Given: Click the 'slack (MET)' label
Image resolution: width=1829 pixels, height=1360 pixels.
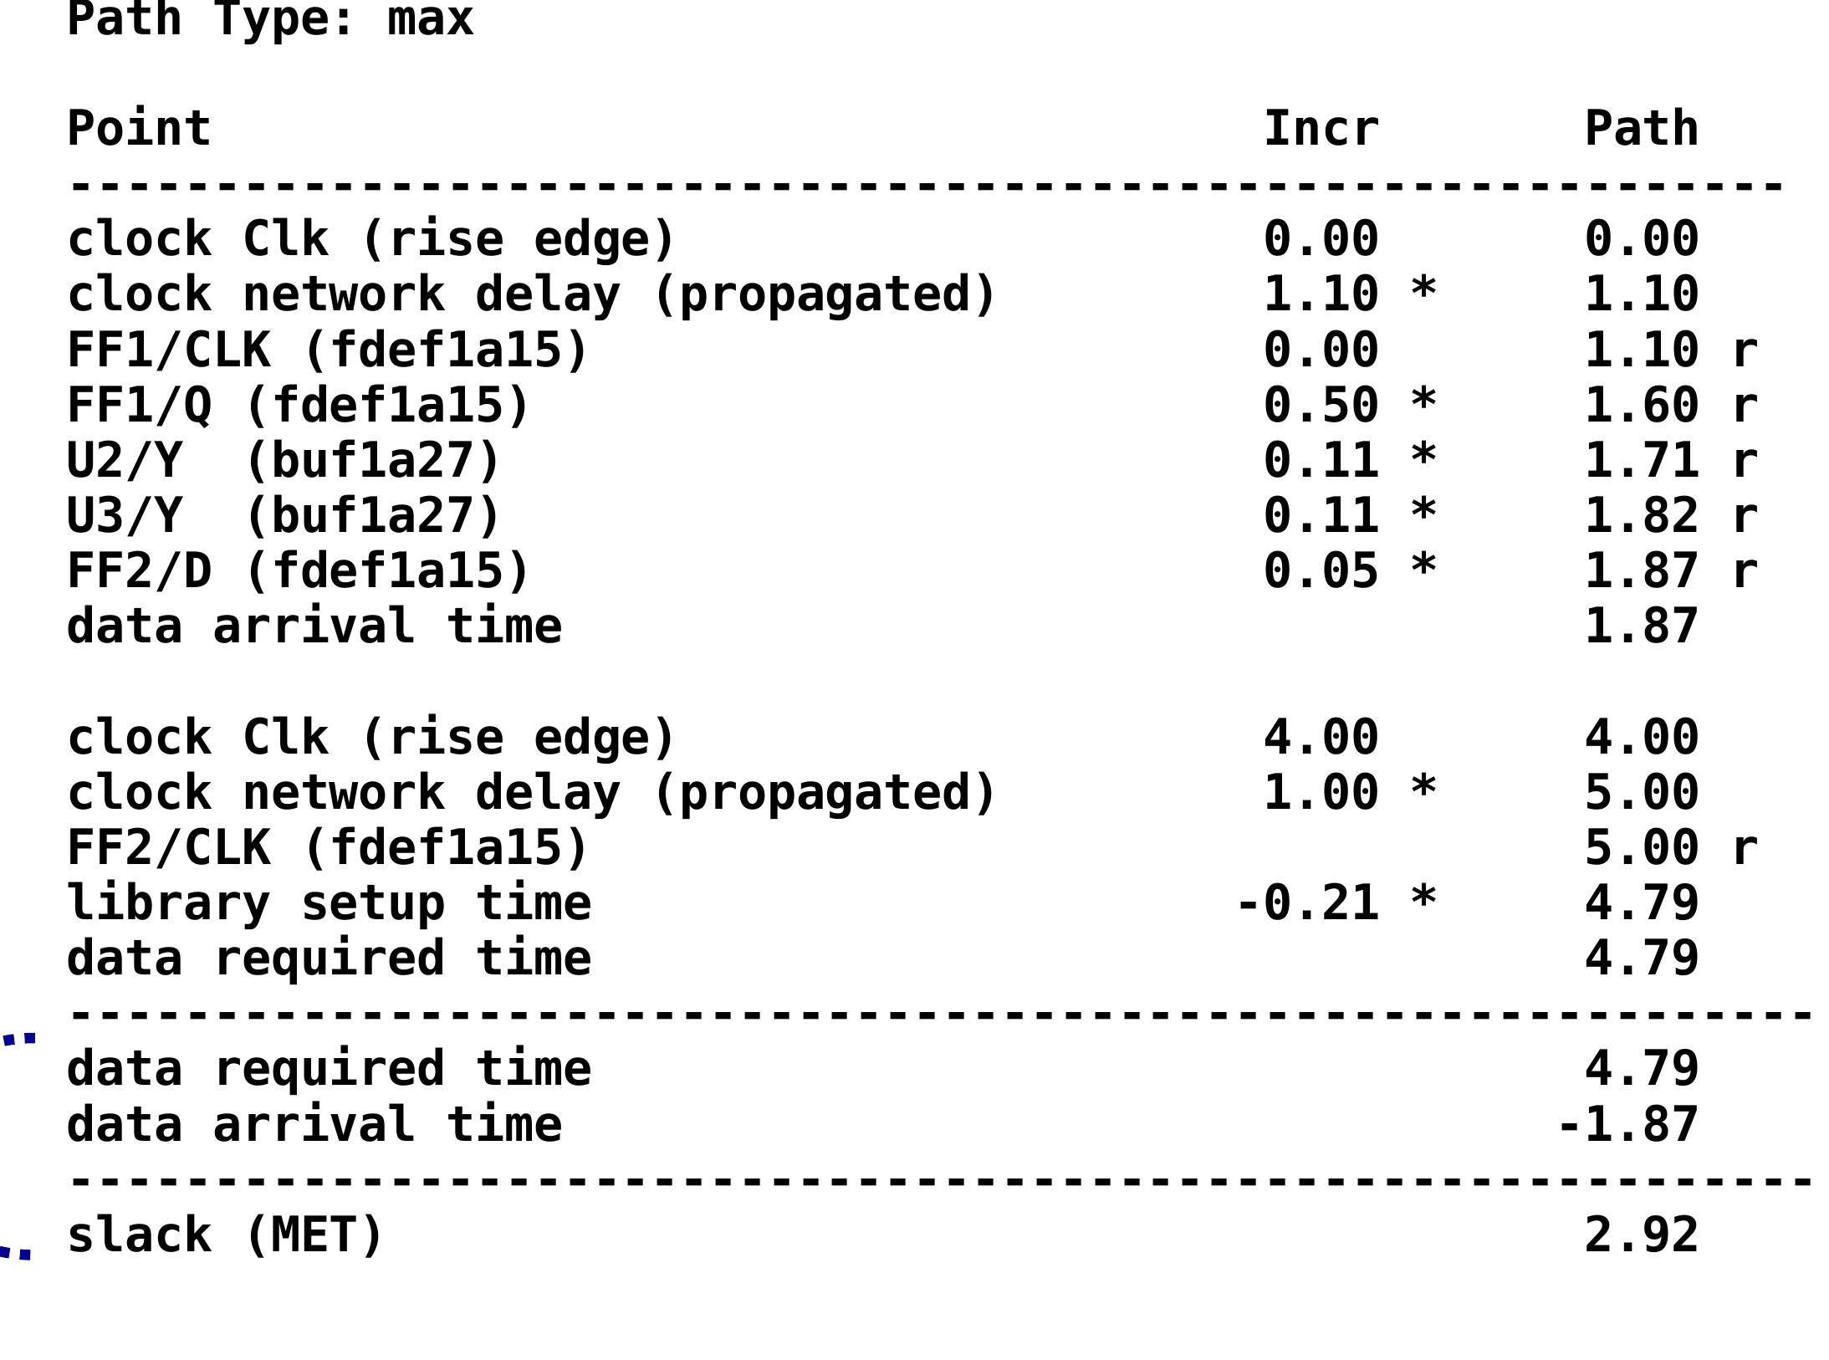Looking at the screenshot, I should tap(225, 1235).
